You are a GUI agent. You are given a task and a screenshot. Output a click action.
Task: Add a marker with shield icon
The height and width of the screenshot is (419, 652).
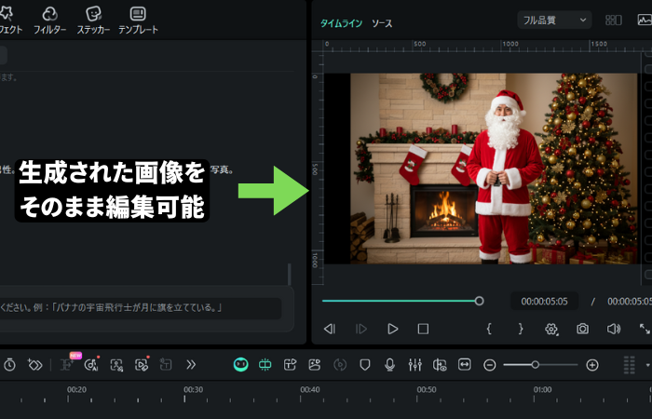tap(365, 365)
